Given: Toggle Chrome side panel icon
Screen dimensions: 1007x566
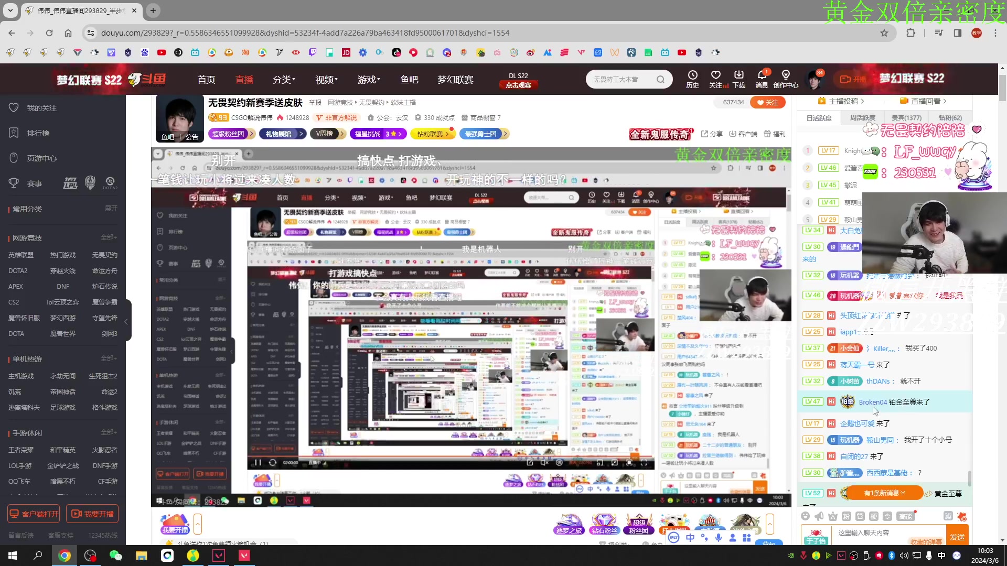Looking at the screenshot, I should 957,33.
